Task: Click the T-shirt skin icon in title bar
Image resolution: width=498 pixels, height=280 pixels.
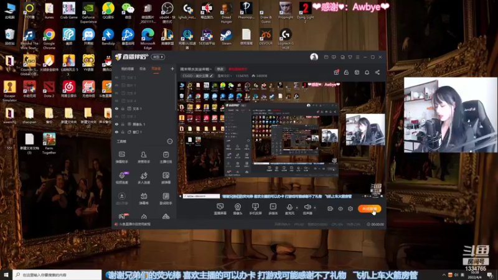Action: pyautogui.click(x=350, y=57)
